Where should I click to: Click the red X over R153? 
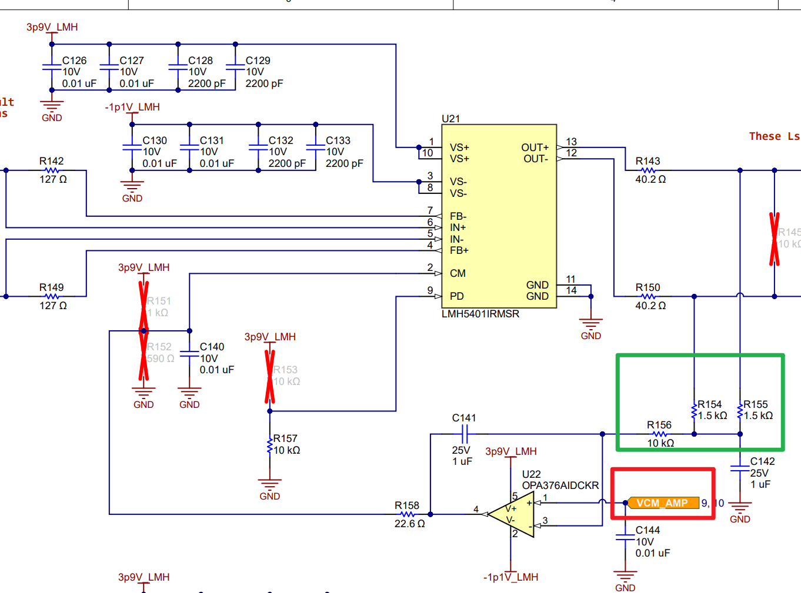270,377
